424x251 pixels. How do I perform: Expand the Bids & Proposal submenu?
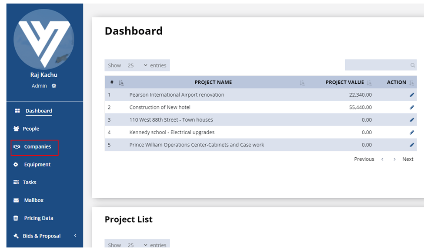pos(75,236)
